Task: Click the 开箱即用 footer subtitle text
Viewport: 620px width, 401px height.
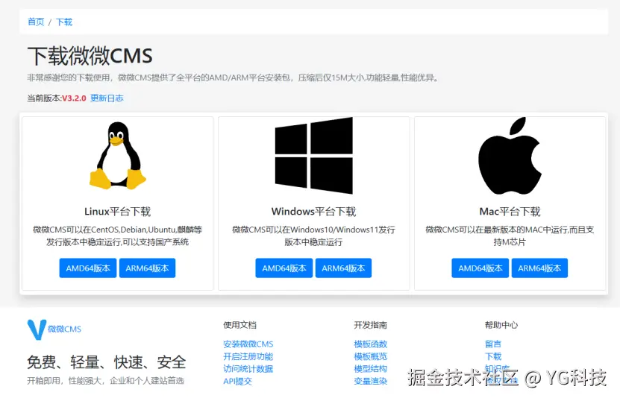Action: tap(106, 381)
